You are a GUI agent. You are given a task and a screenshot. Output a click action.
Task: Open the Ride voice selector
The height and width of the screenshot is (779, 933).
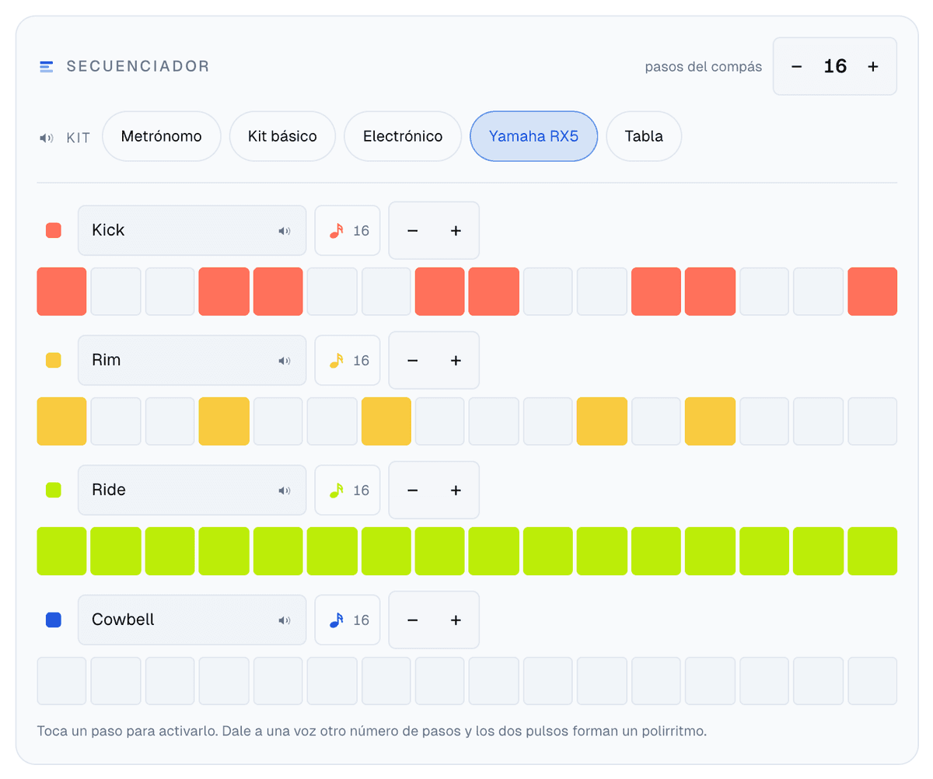[x=192, y=491]
